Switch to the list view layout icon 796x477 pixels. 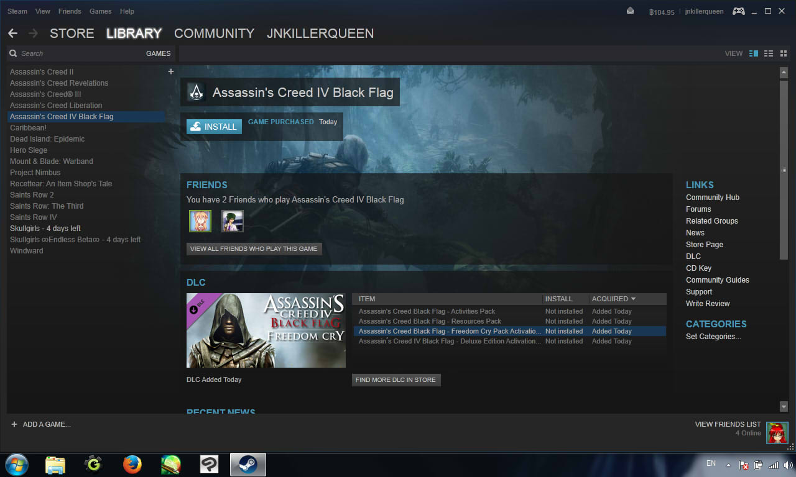point(769,53)
